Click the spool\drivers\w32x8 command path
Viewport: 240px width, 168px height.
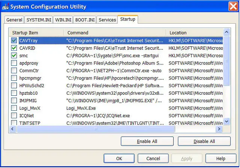[x=115, y=93]
